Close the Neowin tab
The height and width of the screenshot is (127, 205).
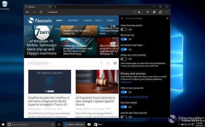click(50, 7)
